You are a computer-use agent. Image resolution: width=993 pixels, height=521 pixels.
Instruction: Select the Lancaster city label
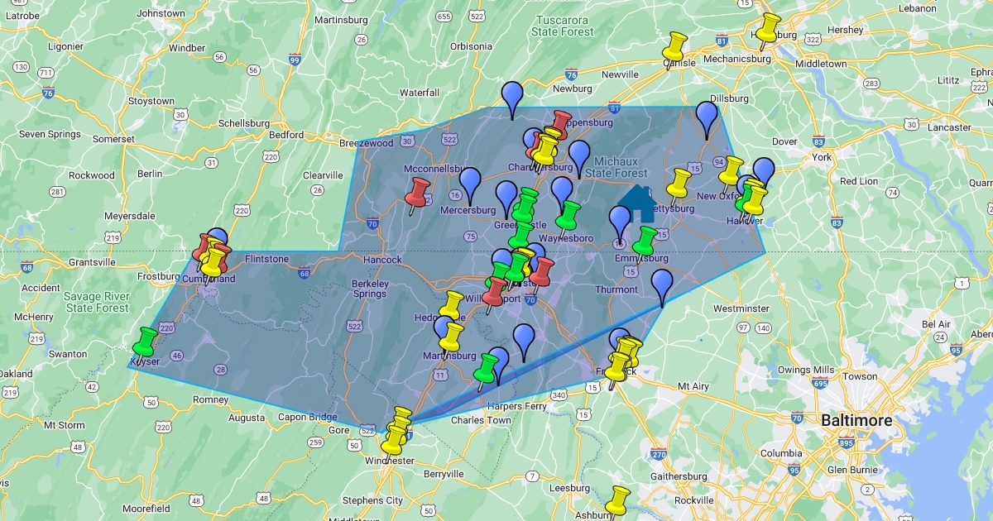[948, 127]
